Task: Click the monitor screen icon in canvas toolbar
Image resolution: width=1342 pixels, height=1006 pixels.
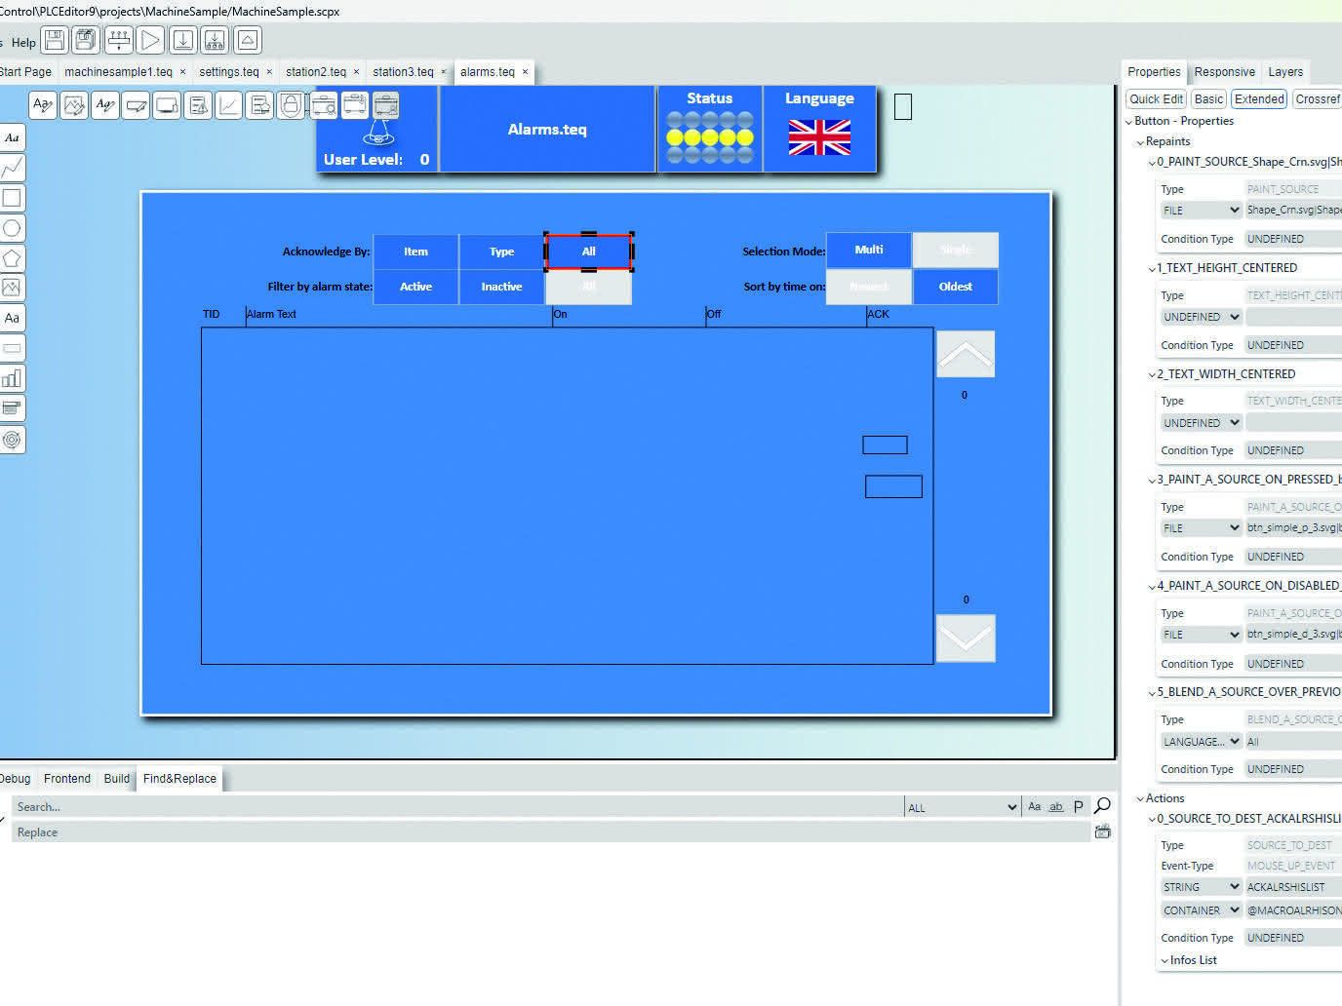Action: pos(167,105)
